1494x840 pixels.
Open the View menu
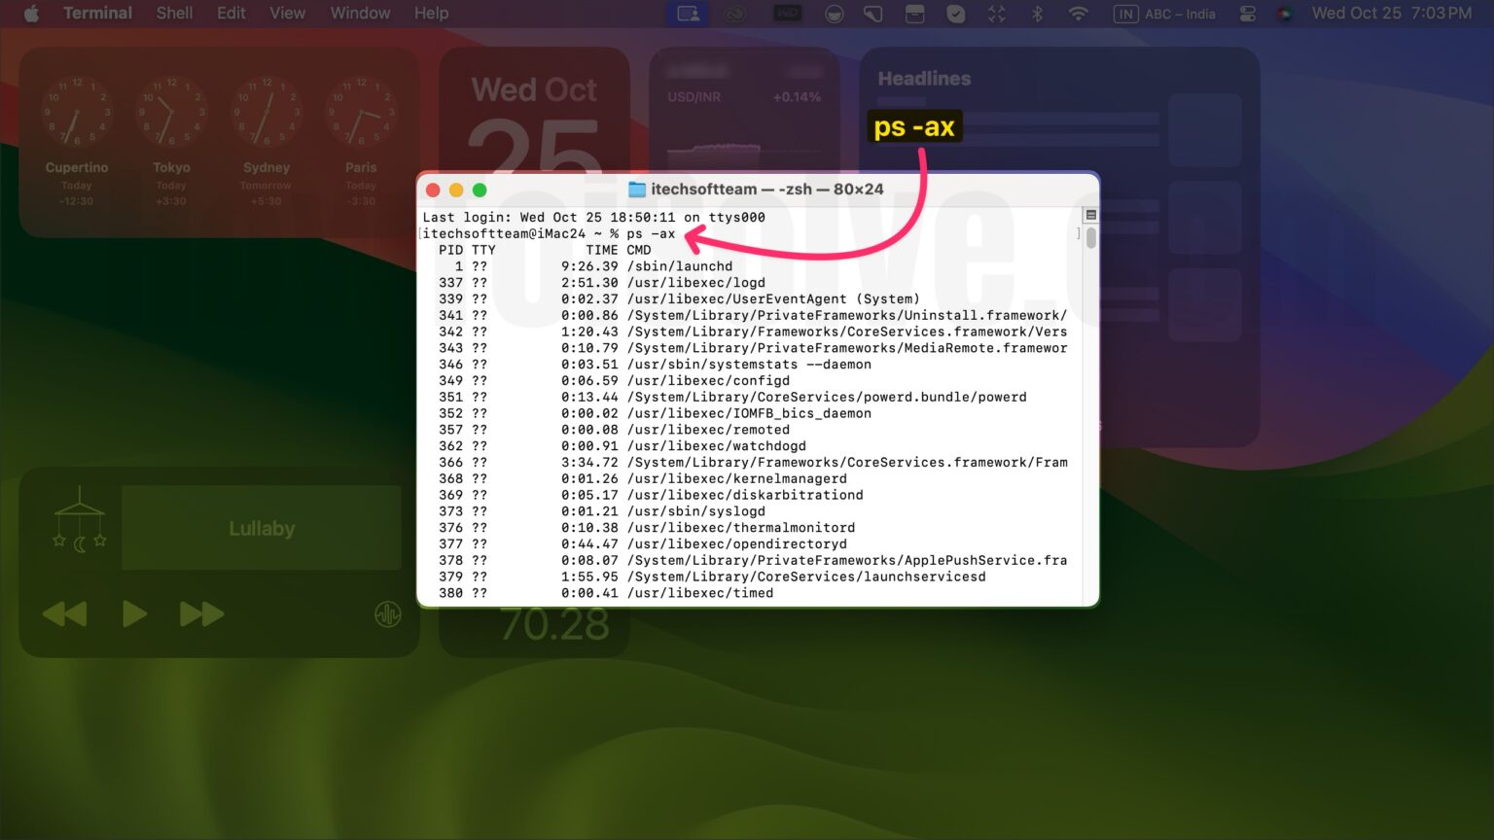coord(287,14)
